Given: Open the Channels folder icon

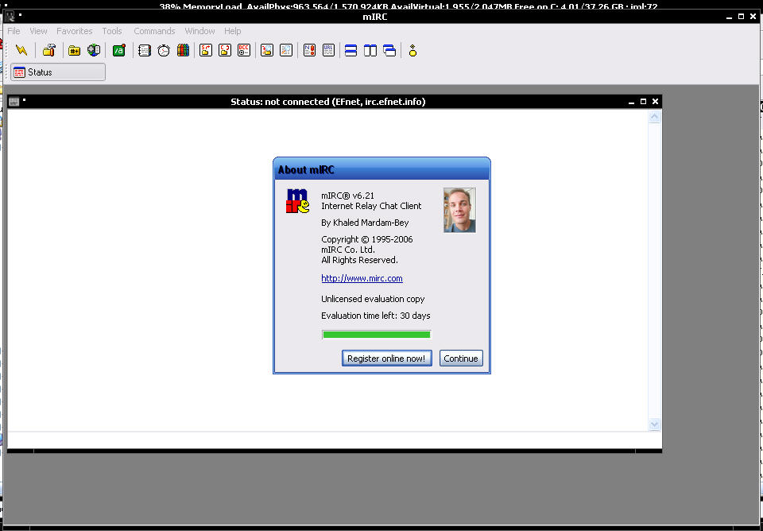Looking at the screenshot, I should coord(74,50).
